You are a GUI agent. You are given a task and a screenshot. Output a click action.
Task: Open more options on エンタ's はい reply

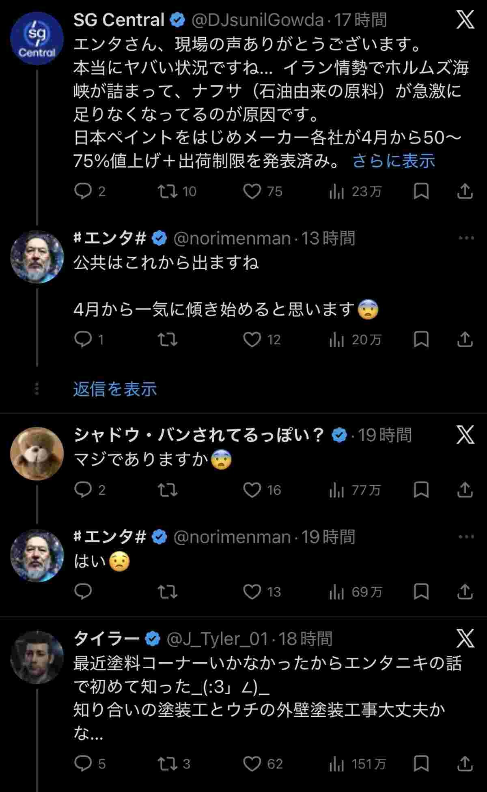pos(466,537)
